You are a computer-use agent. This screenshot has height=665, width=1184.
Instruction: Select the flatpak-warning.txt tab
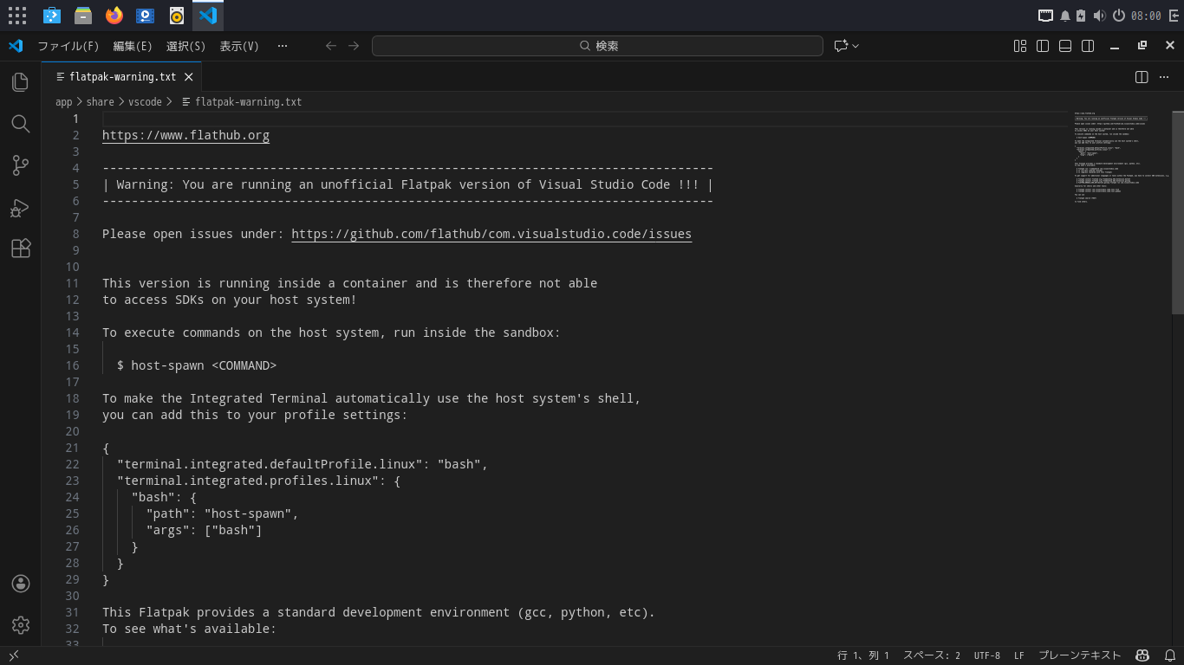(122, 77)
